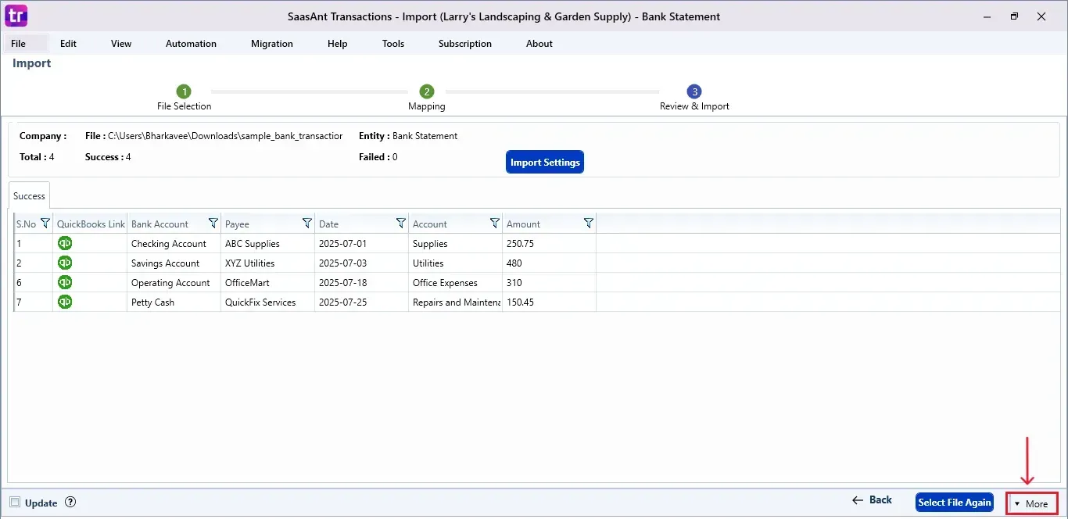Open the Subscription menu
Viewport: 1068px width, 519px height.
point(465,44)
